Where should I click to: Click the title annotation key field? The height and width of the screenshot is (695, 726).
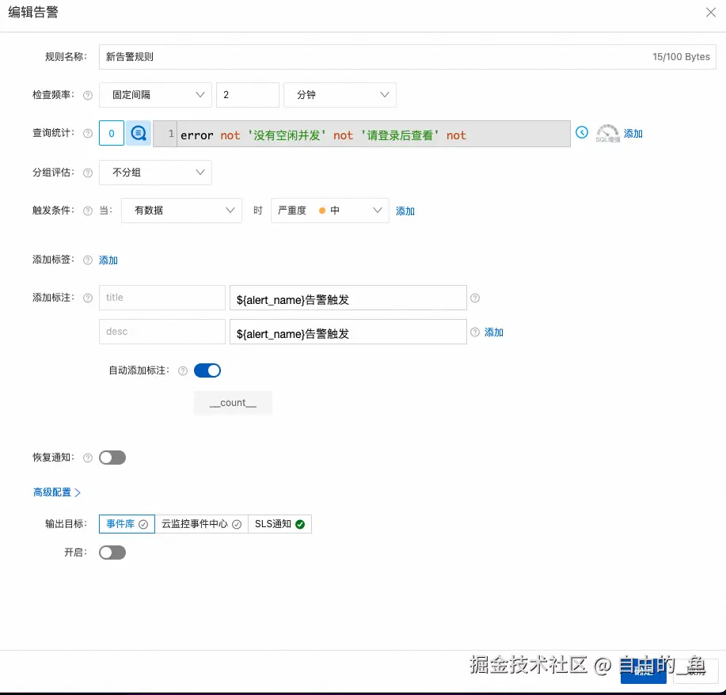click(x=162, y=298)
